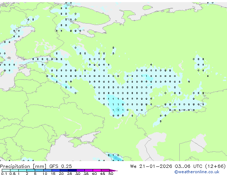Select the magenta legend swatch for 40-45 mm
Viewport: 227px width, 175px height.
97,170
